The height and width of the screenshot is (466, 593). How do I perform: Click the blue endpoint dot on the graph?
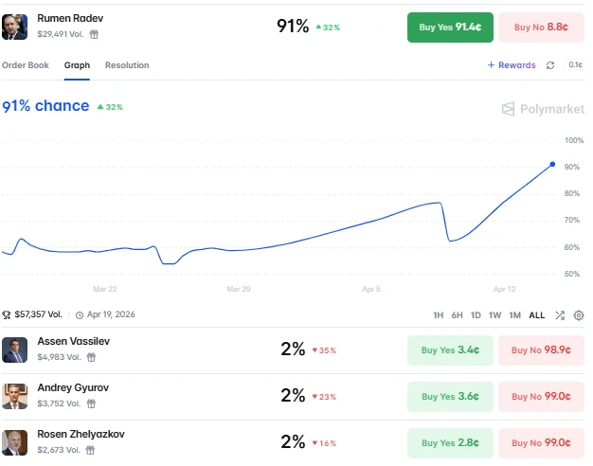coord(552,164)
